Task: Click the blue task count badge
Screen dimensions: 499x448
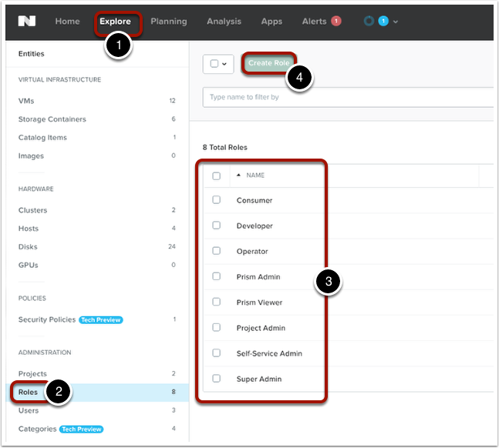Action: (383, 22)
